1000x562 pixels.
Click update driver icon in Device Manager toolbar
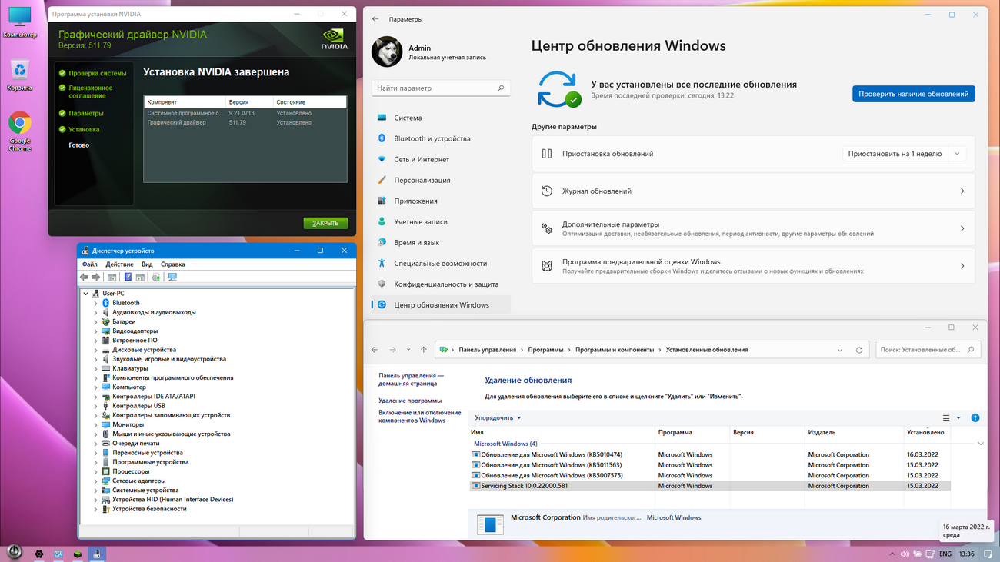click(156, 278)
